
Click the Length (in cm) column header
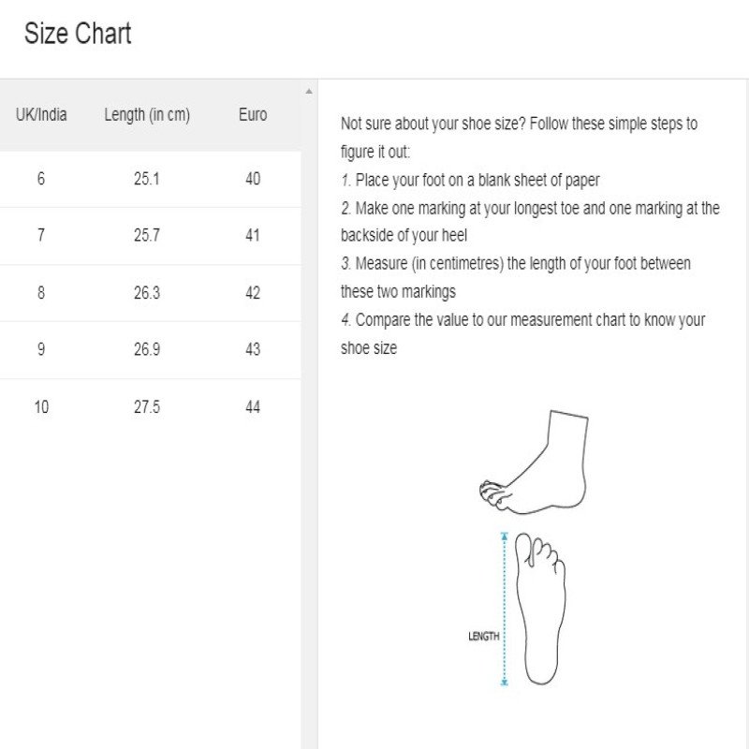point(147,115)
